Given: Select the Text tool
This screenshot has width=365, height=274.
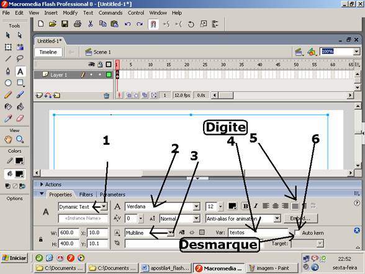Looking at the screenshot, I should point(20,71).
